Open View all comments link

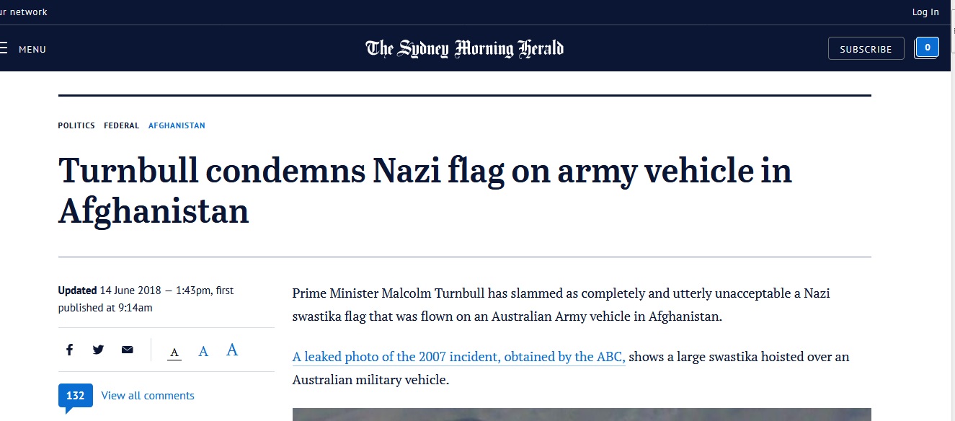[148, 396]
